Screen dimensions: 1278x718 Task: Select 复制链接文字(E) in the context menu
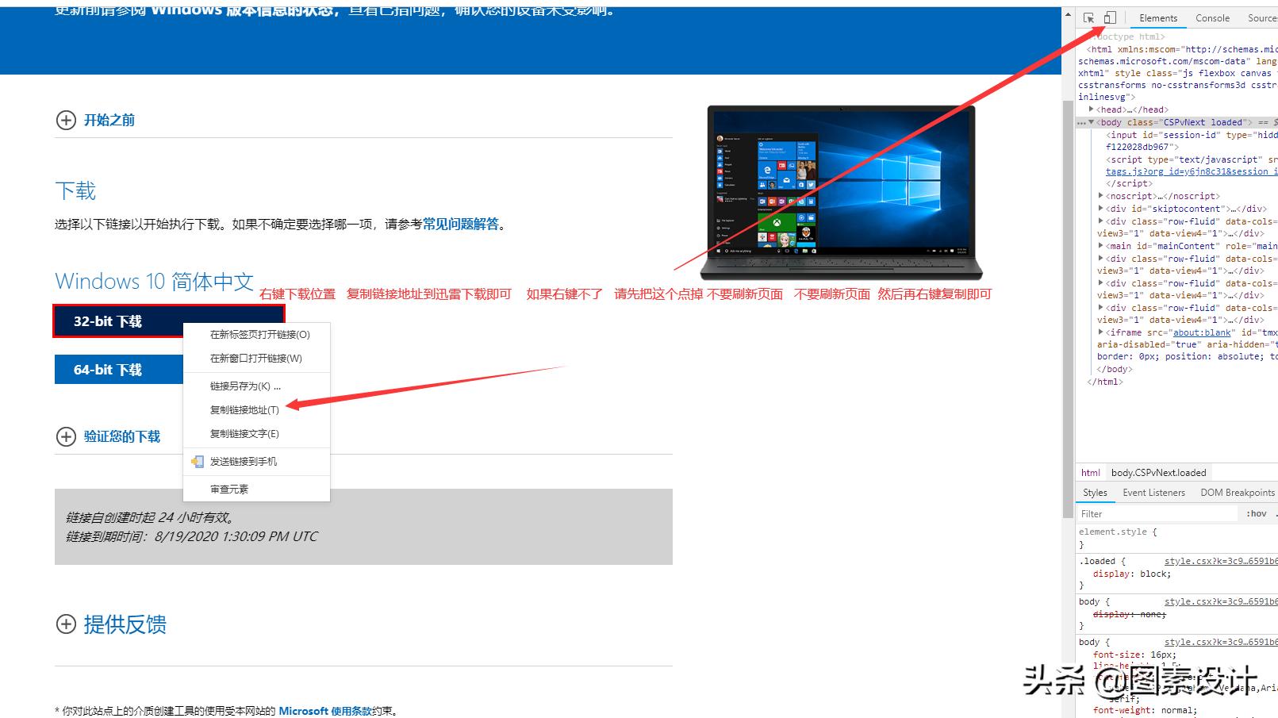pyautogui.click(x=256, y=434)
